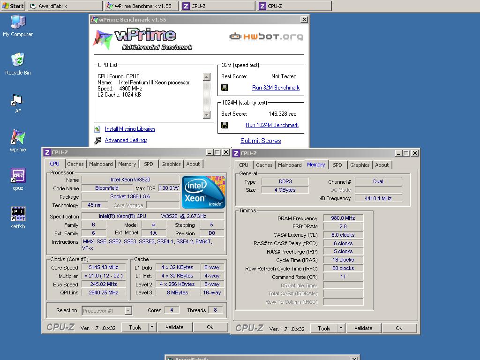Minimize the right CPU-Z window
480x360 pixels.
pos(398,153)
